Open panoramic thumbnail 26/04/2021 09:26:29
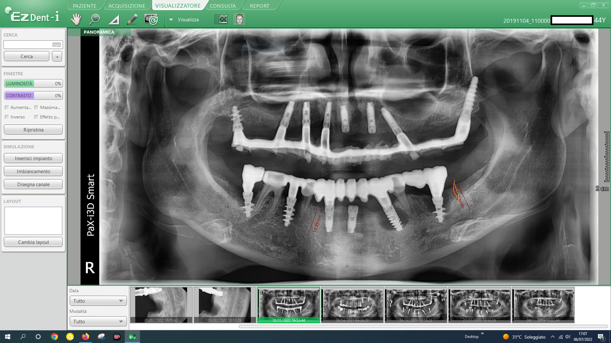611x343 pixels. click(352, 305)
